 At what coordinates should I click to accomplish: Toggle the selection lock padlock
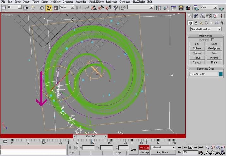click(70, 148)
